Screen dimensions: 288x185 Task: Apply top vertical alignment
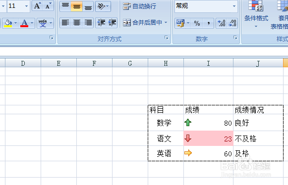click(x=65, y=6)
